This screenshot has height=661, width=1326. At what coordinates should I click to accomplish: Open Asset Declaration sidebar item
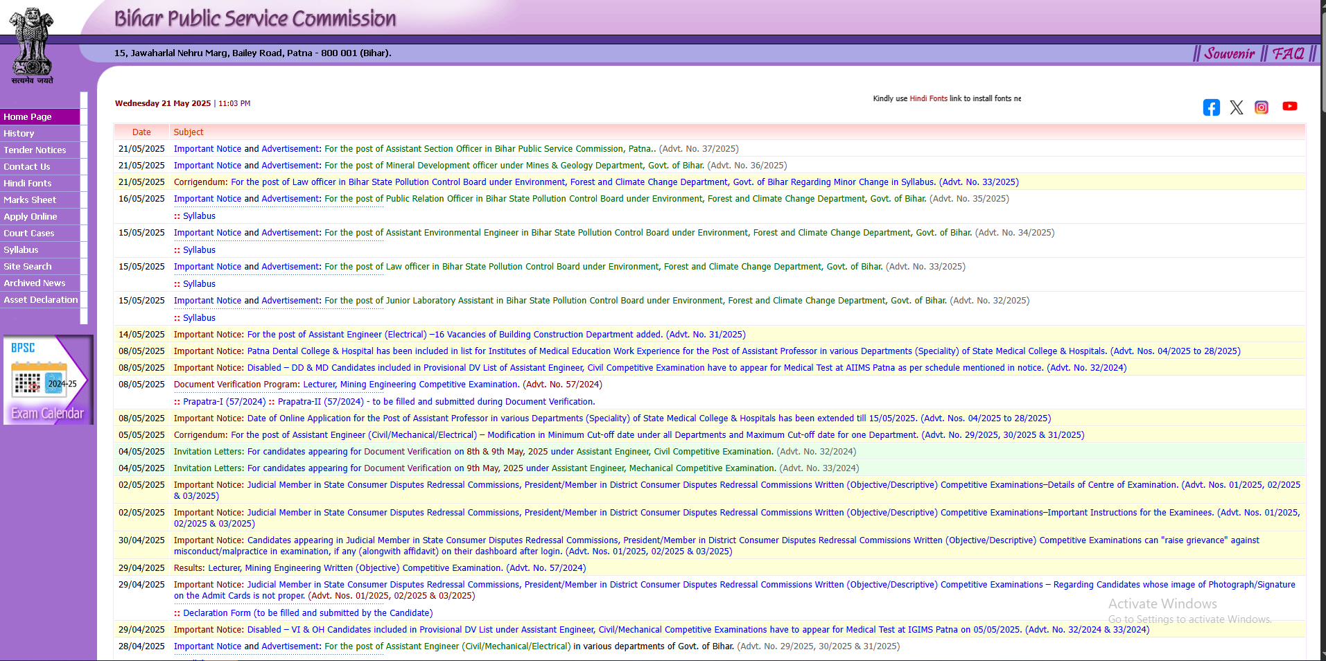[40, 300]
